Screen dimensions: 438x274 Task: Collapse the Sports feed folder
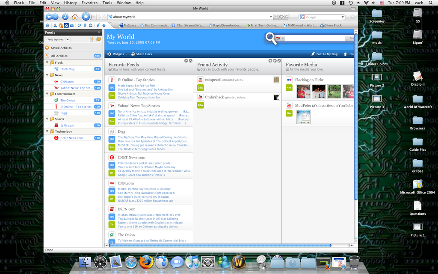click(x=47, y=119)
